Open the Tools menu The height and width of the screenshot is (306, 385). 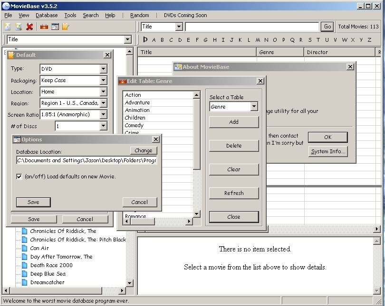(70, 15)
